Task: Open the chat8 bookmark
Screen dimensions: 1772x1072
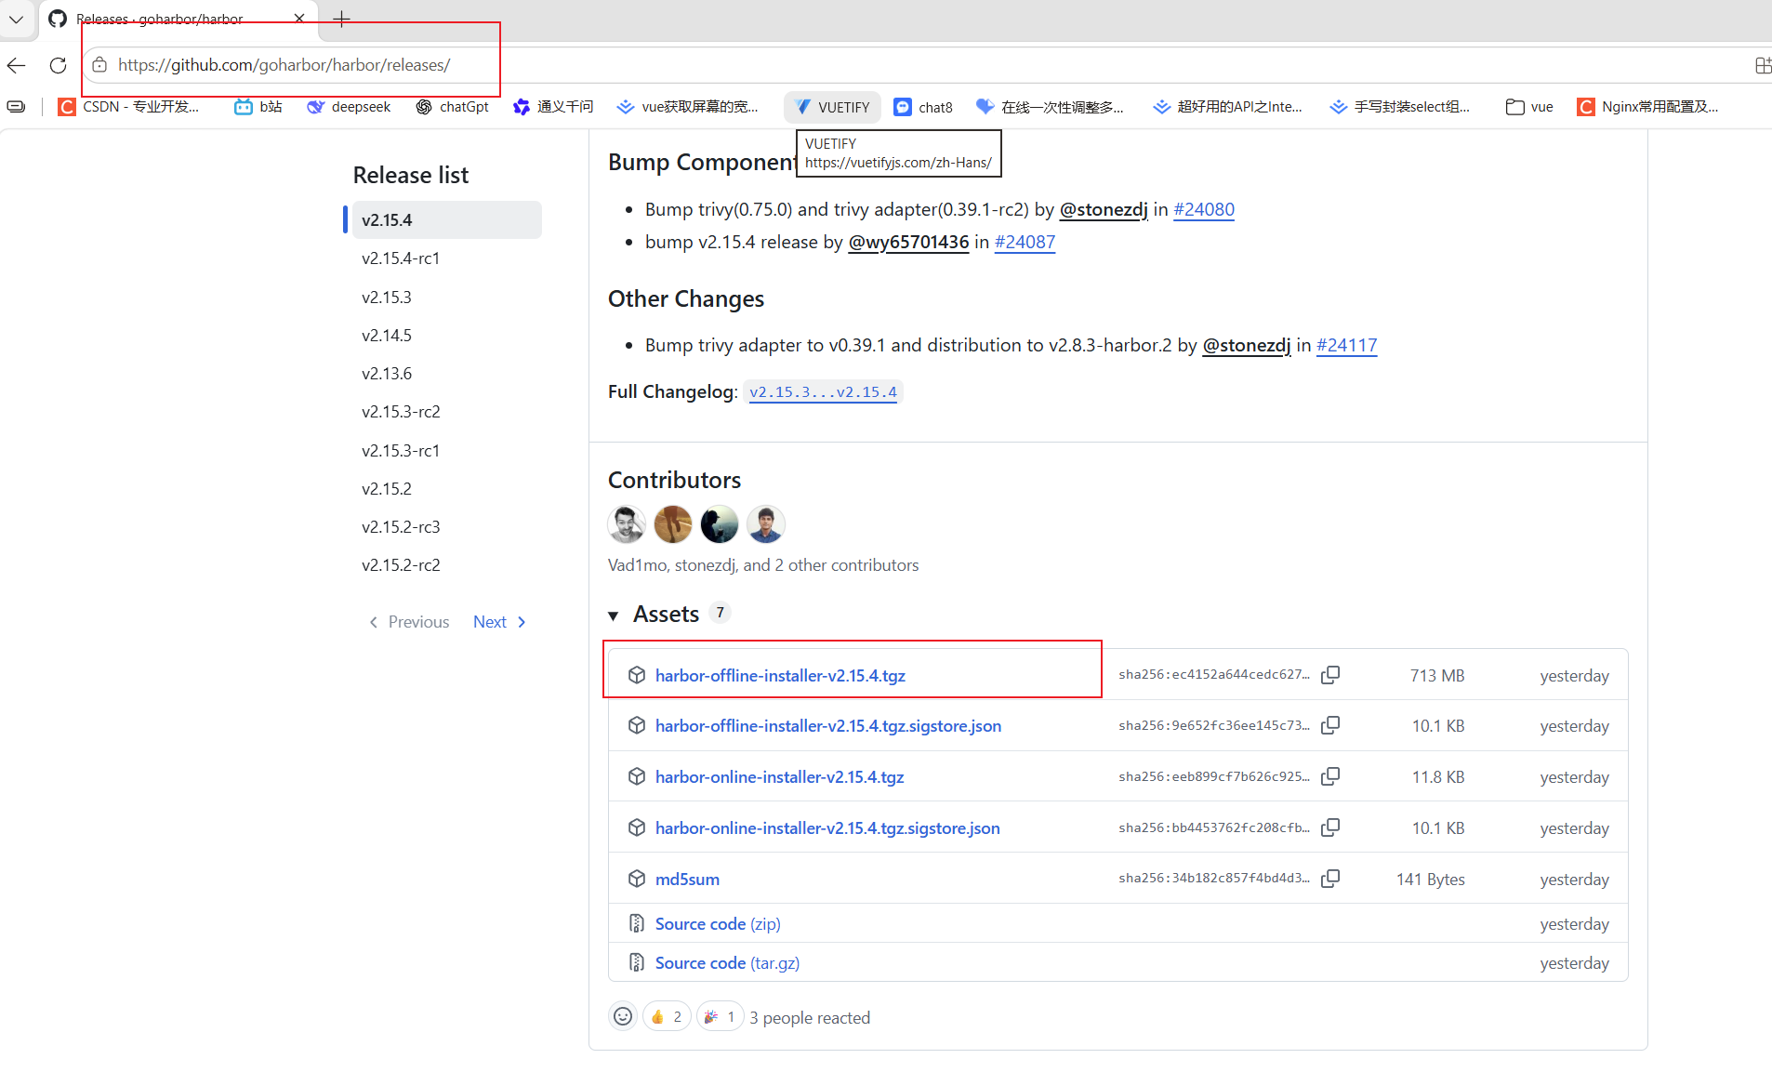Action: (923, 107)
